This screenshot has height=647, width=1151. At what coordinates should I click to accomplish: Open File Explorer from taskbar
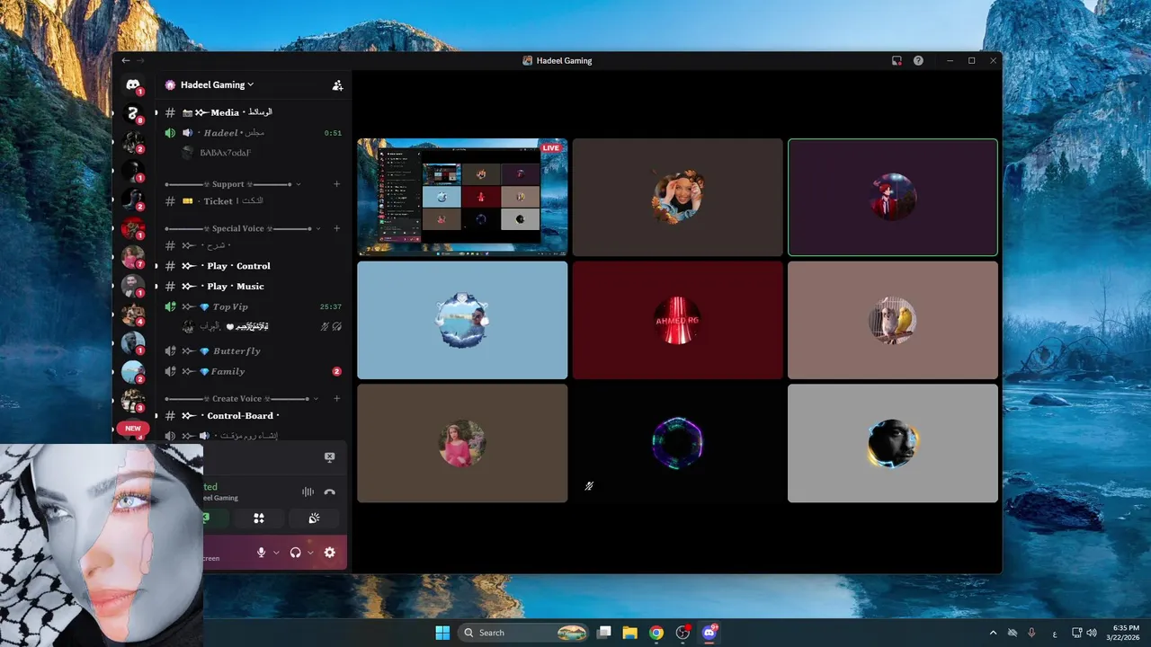point(629,633)
